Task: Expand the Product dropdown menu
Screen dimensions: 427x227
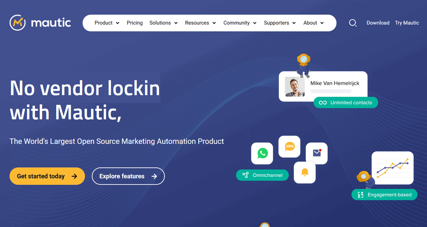Action: (107, 23)
